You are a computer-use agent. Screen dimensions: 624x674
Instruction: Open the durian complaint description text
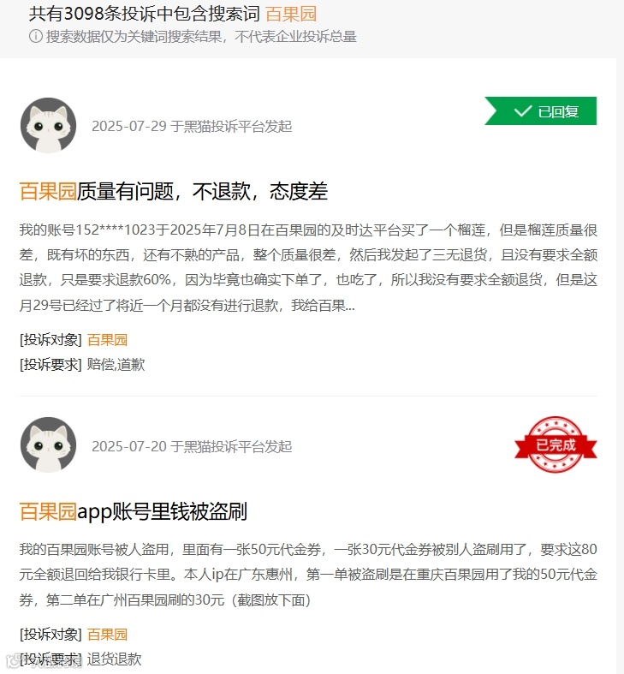pyautogui.click(x=308, y=267)
